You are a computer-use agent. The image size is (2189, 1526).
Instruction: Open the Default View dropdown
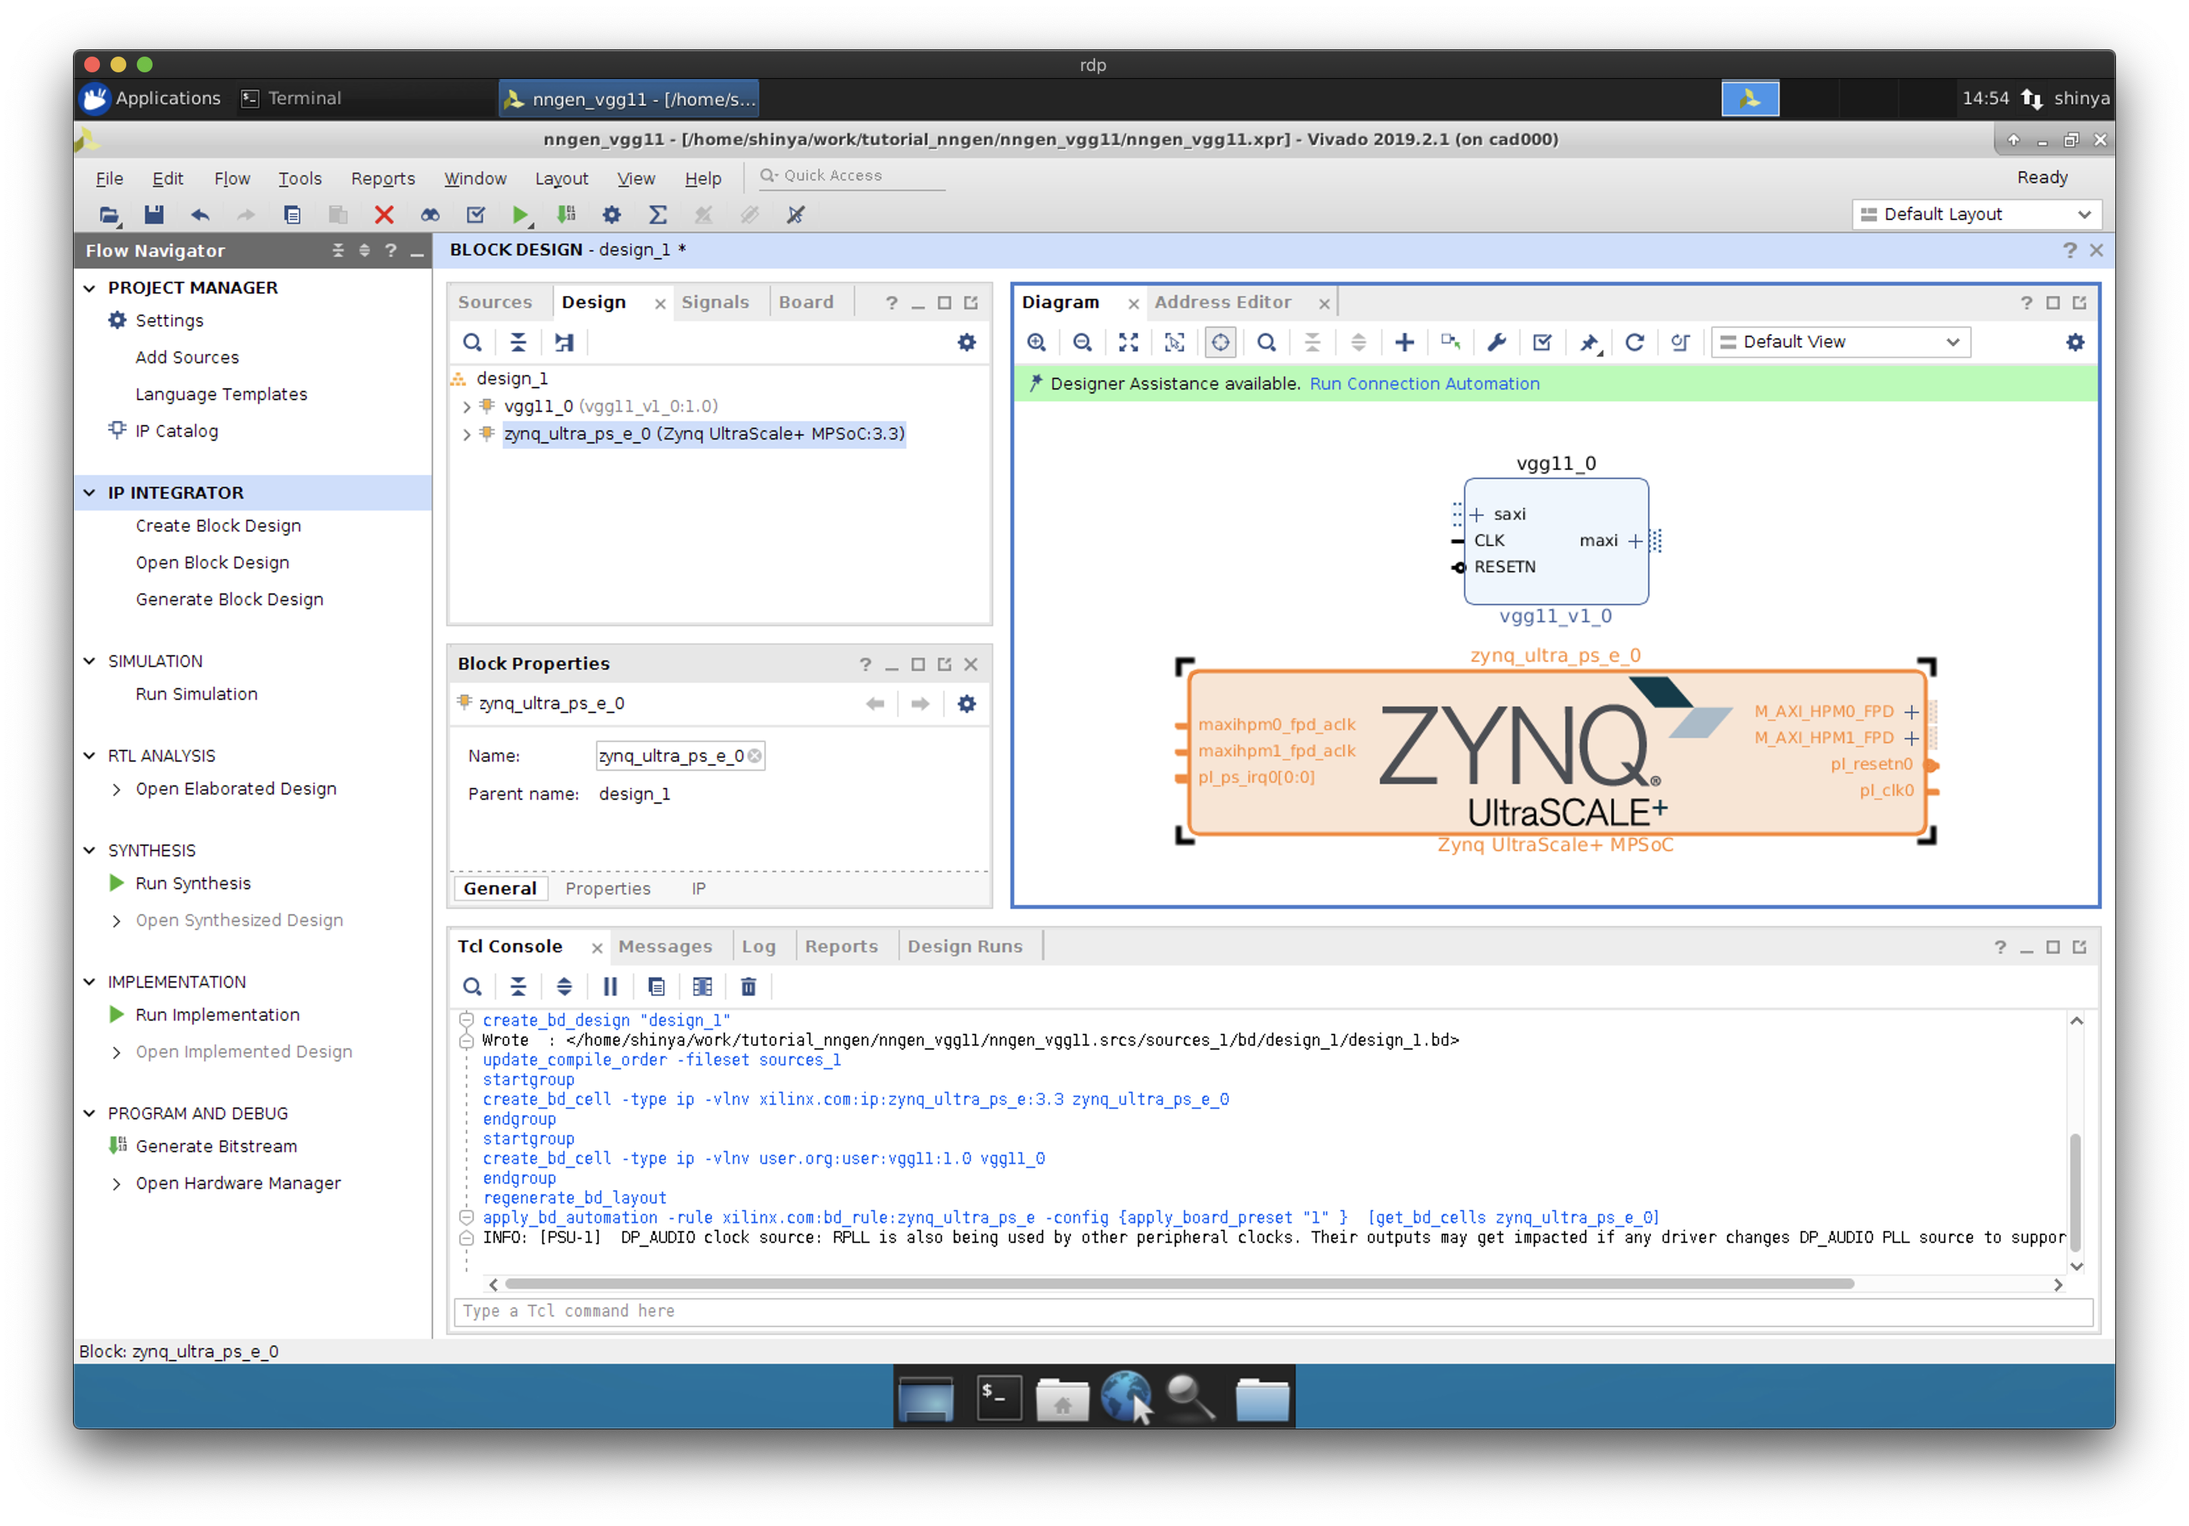point(1840,342)
